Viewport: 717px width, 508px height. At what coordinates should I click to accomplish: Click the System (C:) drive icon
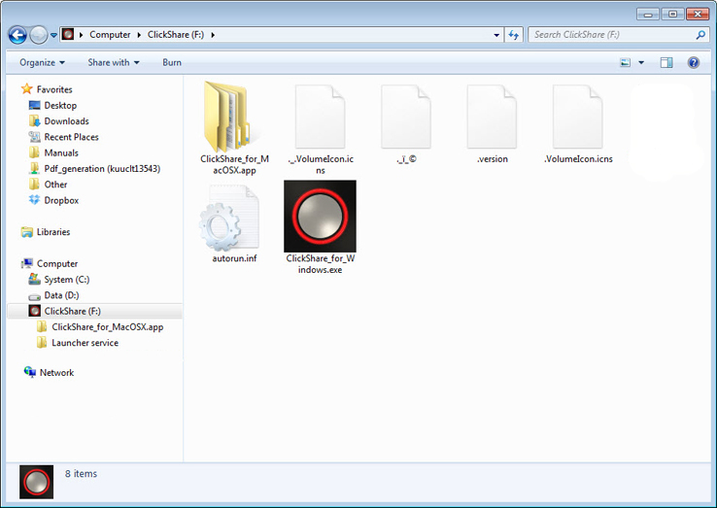coord(34,279)
